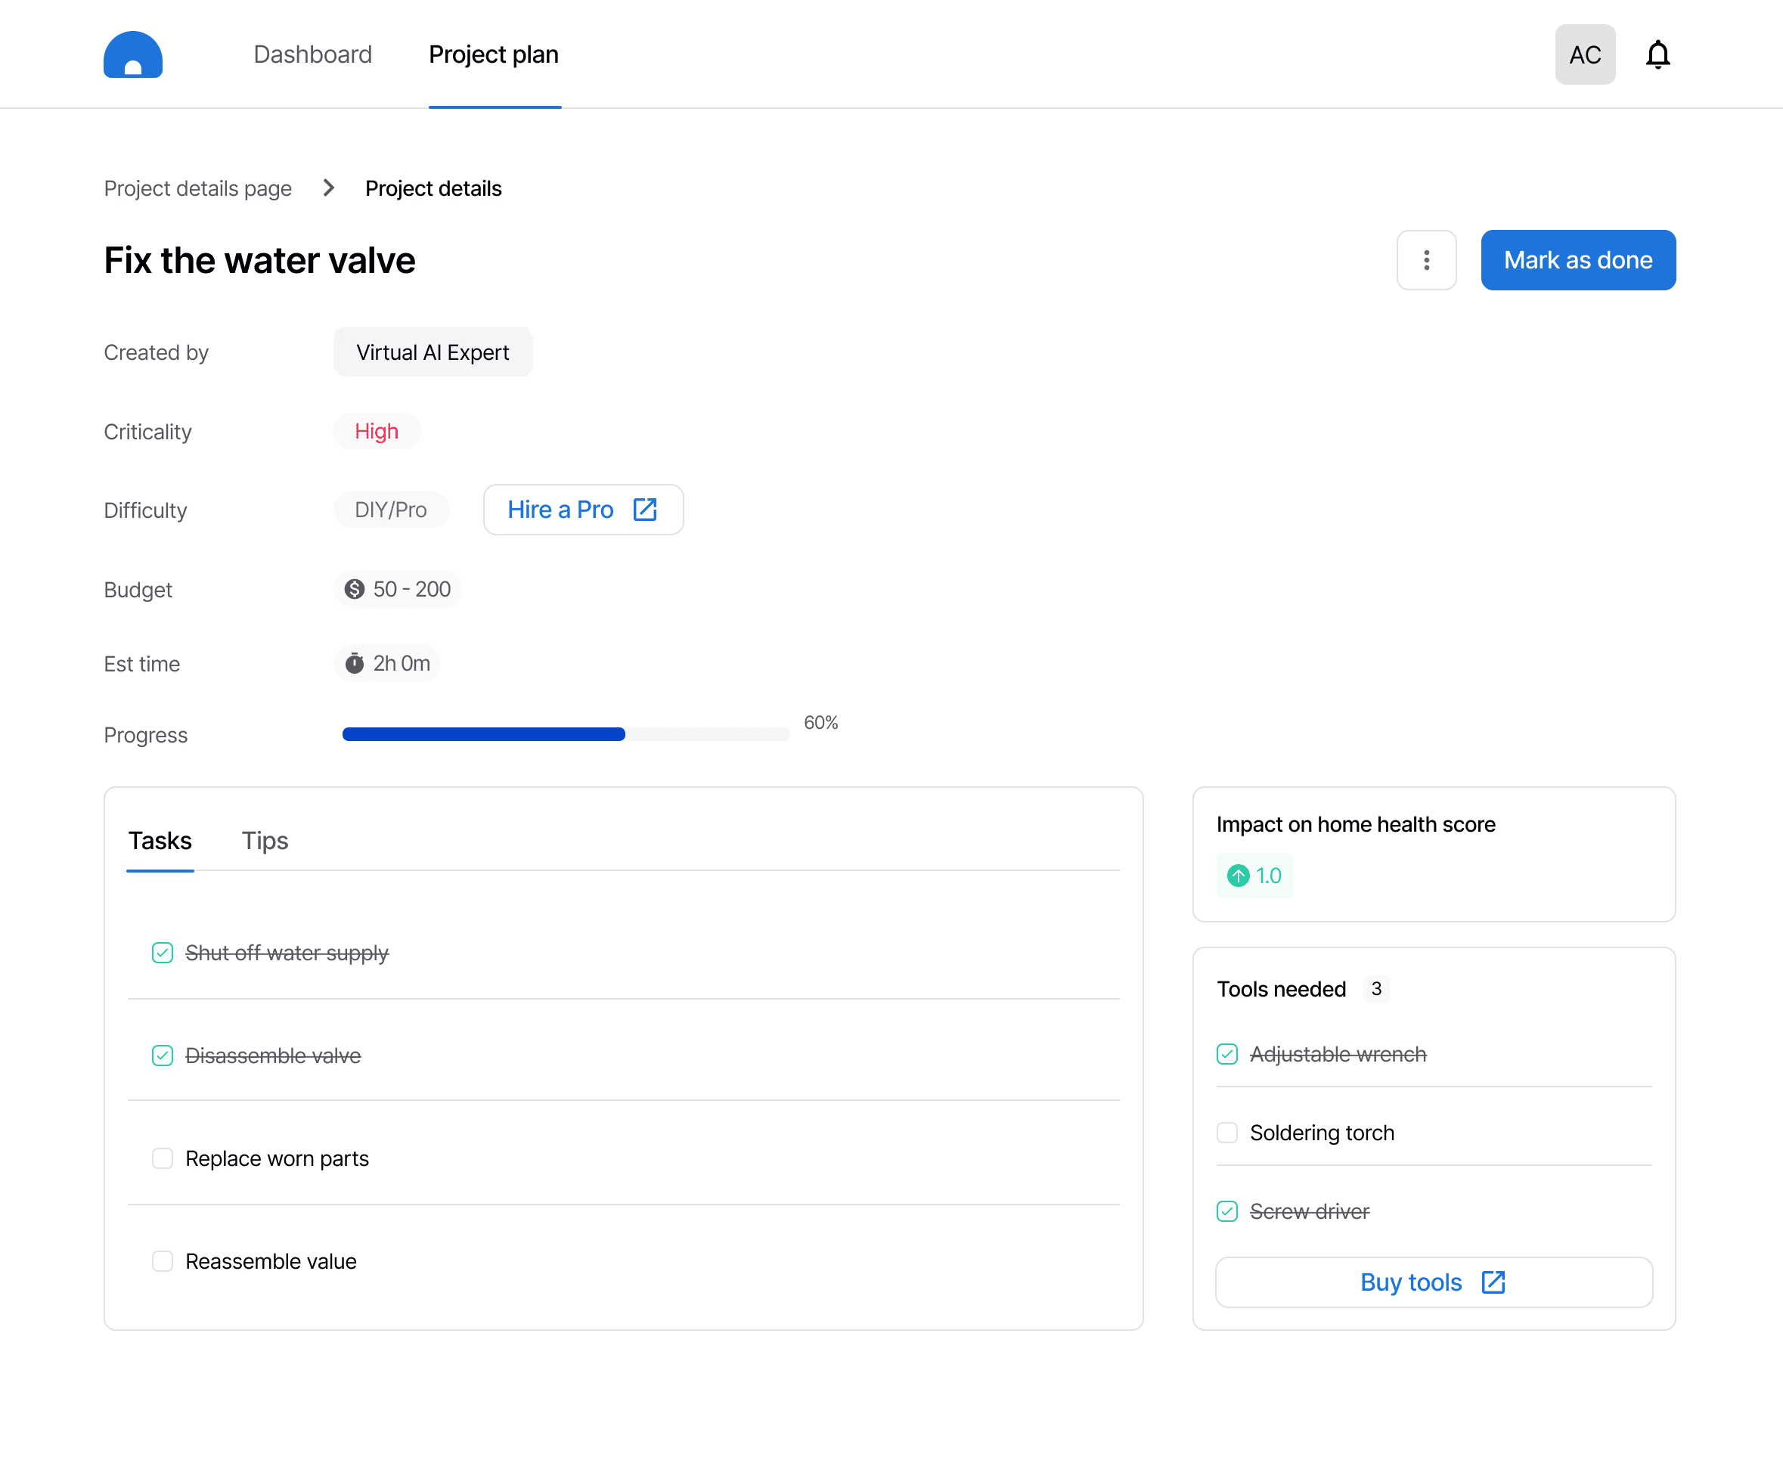Uncheck the Adjustable wrench tool
The width and height of the screenshot is (1783, 1482).
coord(1227,1053)
